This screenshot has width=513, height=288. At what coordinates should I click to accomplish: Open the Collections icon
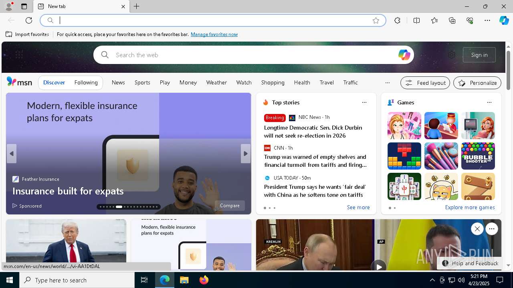(452, 20)
